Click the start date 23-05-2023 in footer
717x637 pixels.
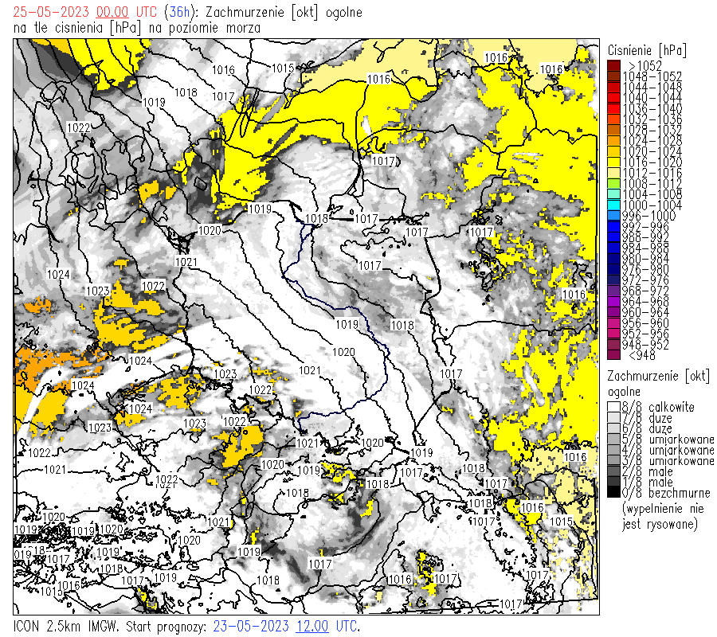click(253, 627)
